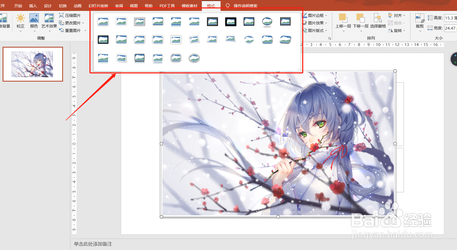Switch to the 审阅 tab
This screenshot has height=250, width=457.
[x=119, y=6]
